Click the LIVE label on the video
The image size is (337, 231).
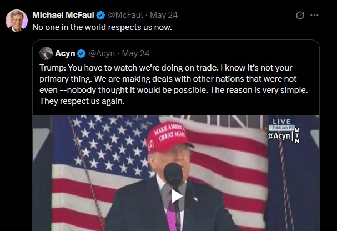pos(281,122)
